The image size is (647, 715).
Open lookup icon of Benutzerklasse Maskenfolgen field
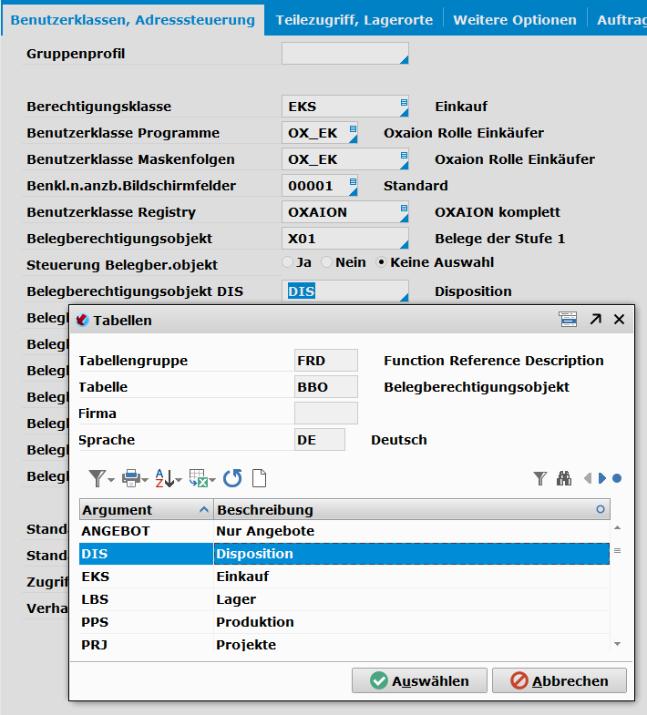click(x=404, y=155)
